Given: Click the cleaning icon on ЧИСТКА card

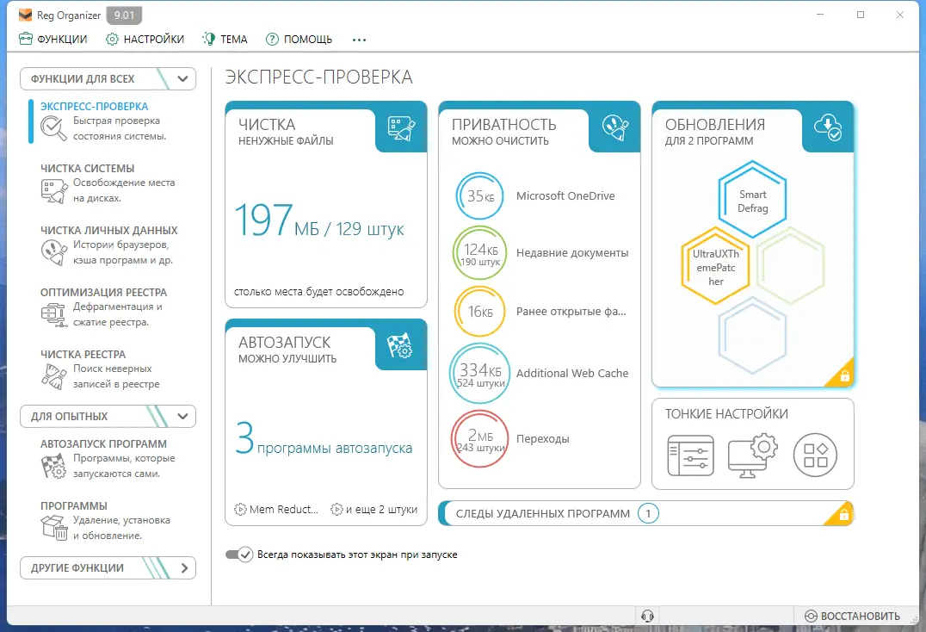Looking at the screenshot, I should point(401,128).
